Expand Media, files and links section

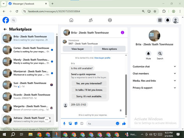tap(154, 81)
